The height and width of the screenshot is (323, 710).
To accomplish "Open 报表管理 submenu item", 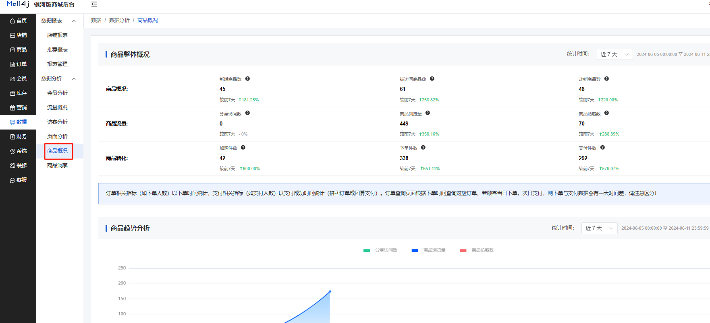I will pyautogui.click(x=57, y=64).
